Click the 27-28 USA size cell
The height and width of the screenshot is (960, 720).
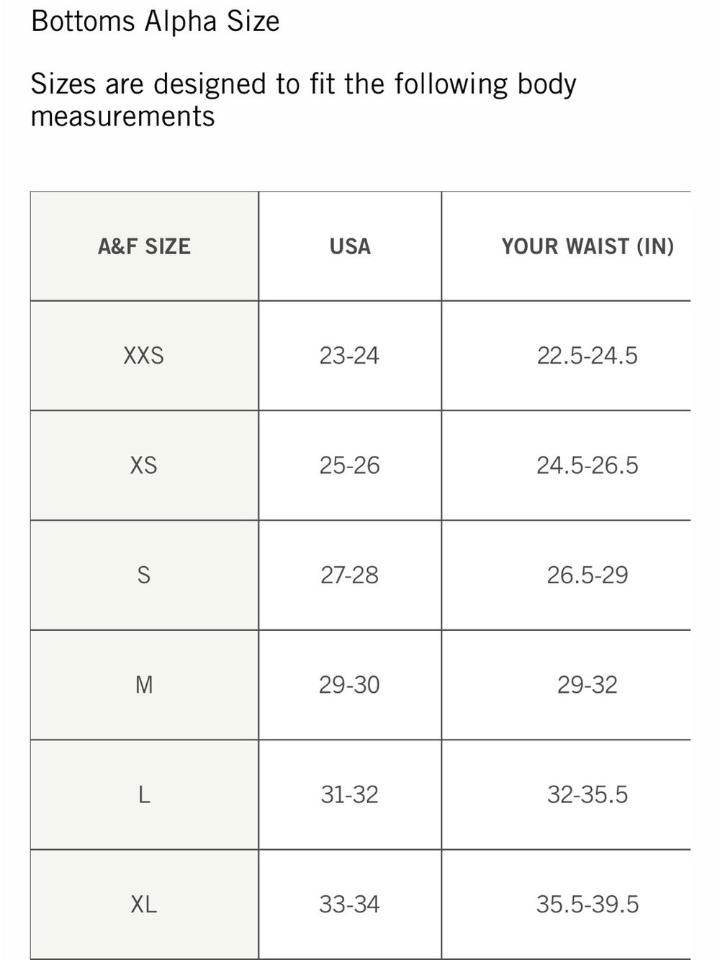click(349, 575)
